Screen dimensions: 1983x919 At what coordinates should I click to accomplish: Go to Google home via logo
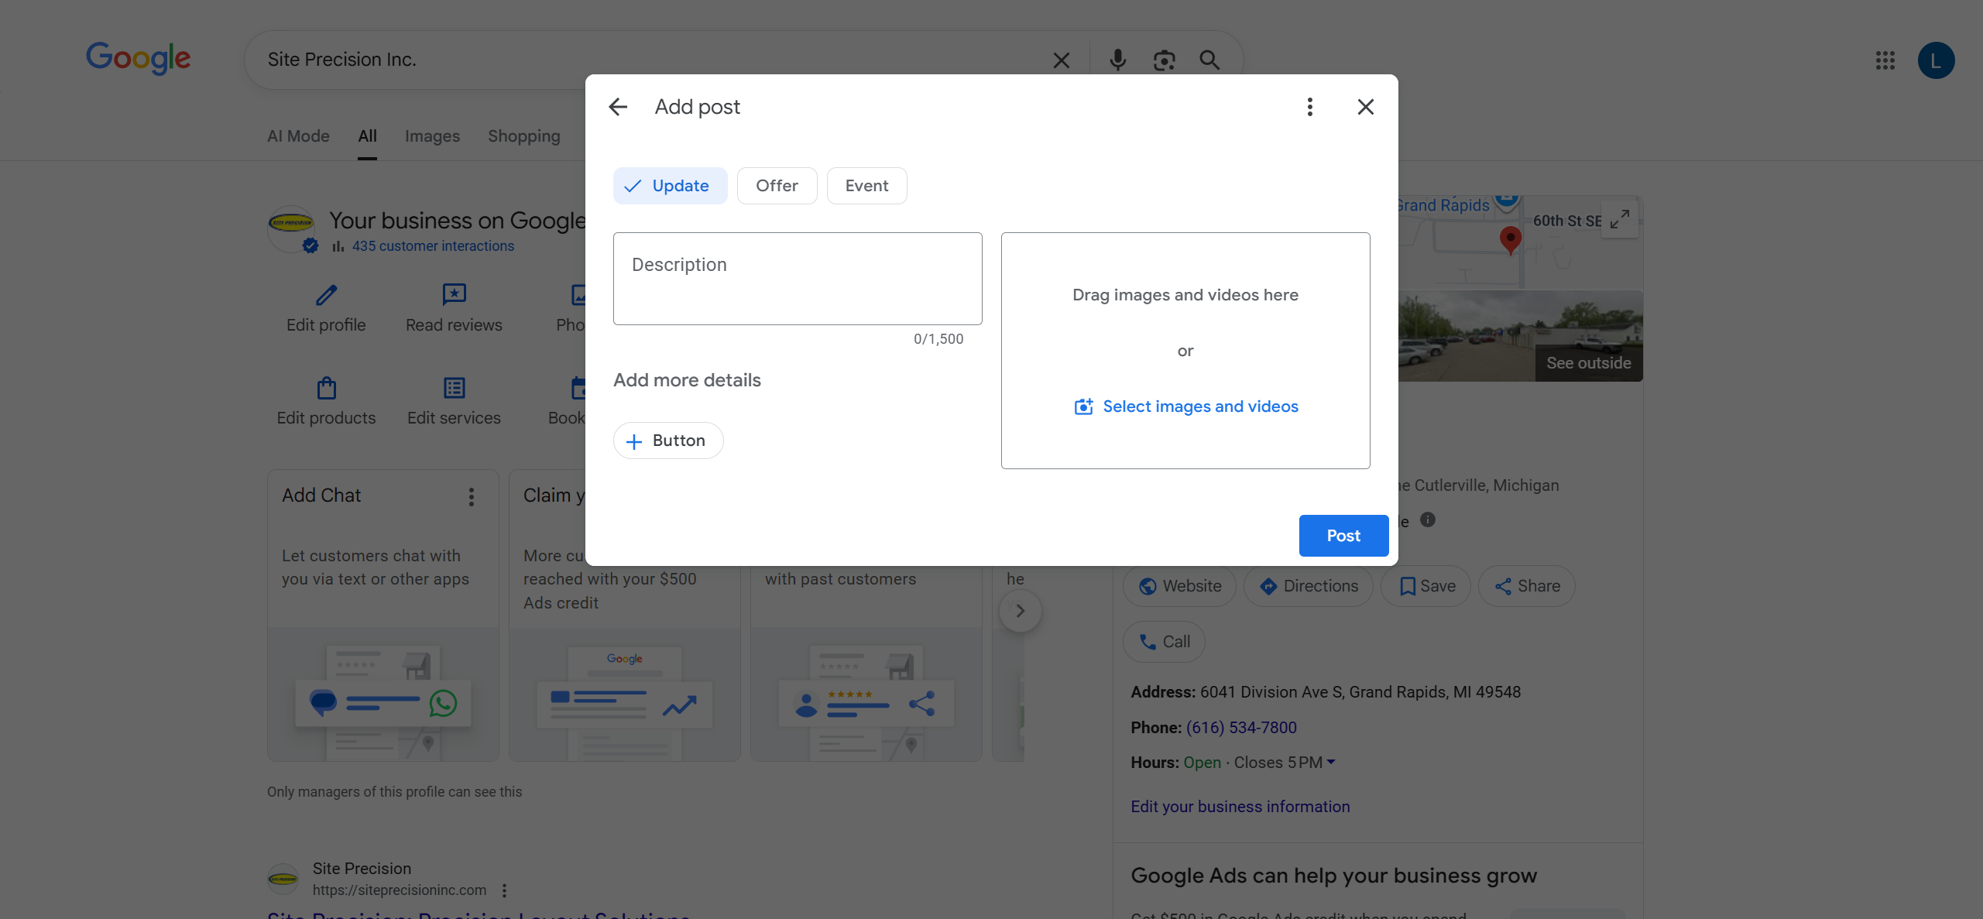coord(138,58)
